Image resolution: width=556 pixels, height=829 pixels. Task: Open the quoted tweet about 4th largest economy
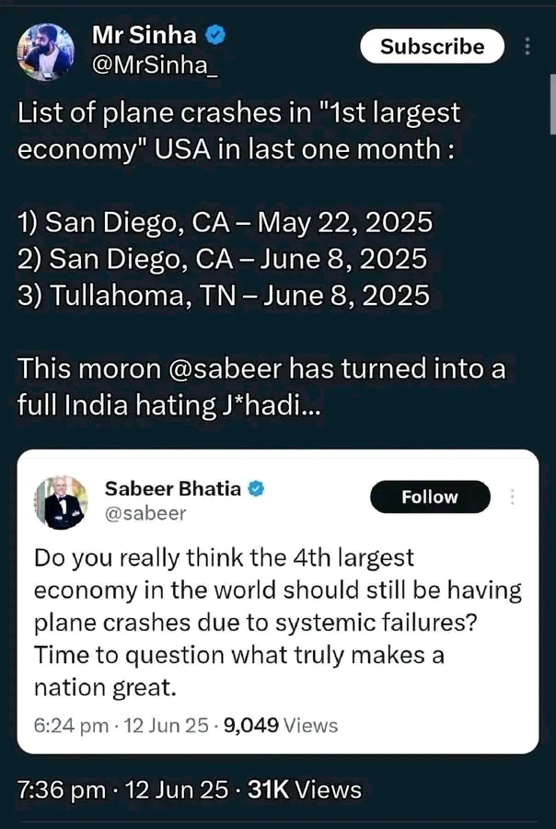click(276, 622)
